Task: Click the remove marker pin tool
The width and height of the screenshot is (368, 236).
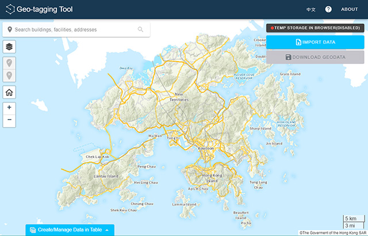Action: coord(9,75)
